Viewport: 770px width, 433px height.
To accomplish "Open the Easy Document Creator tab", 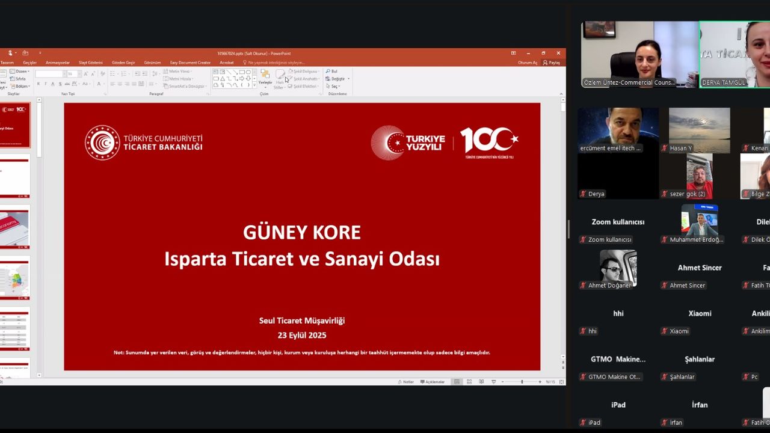I will pos(190,63).
